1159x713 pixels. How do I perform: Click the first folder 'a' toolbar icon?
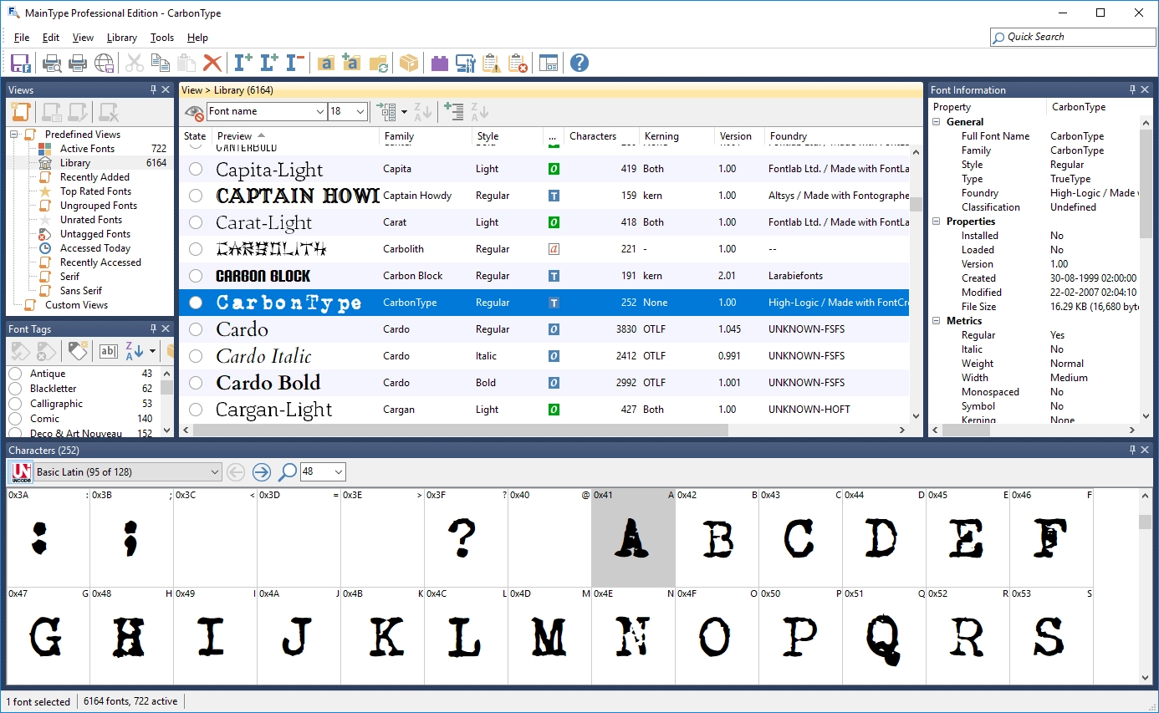click(x=326, y=63)
